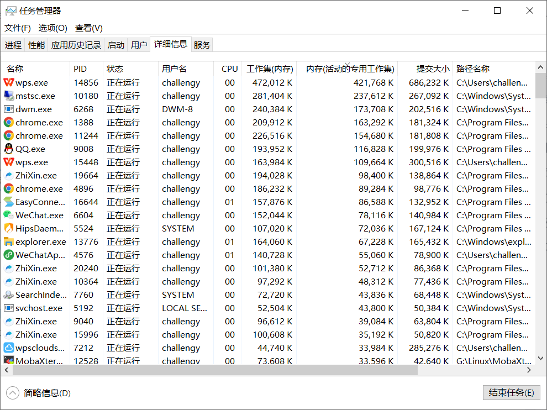Switch to the 性能 tab
The width and height of the screenshot is (547, 410).
click(36, 45)
